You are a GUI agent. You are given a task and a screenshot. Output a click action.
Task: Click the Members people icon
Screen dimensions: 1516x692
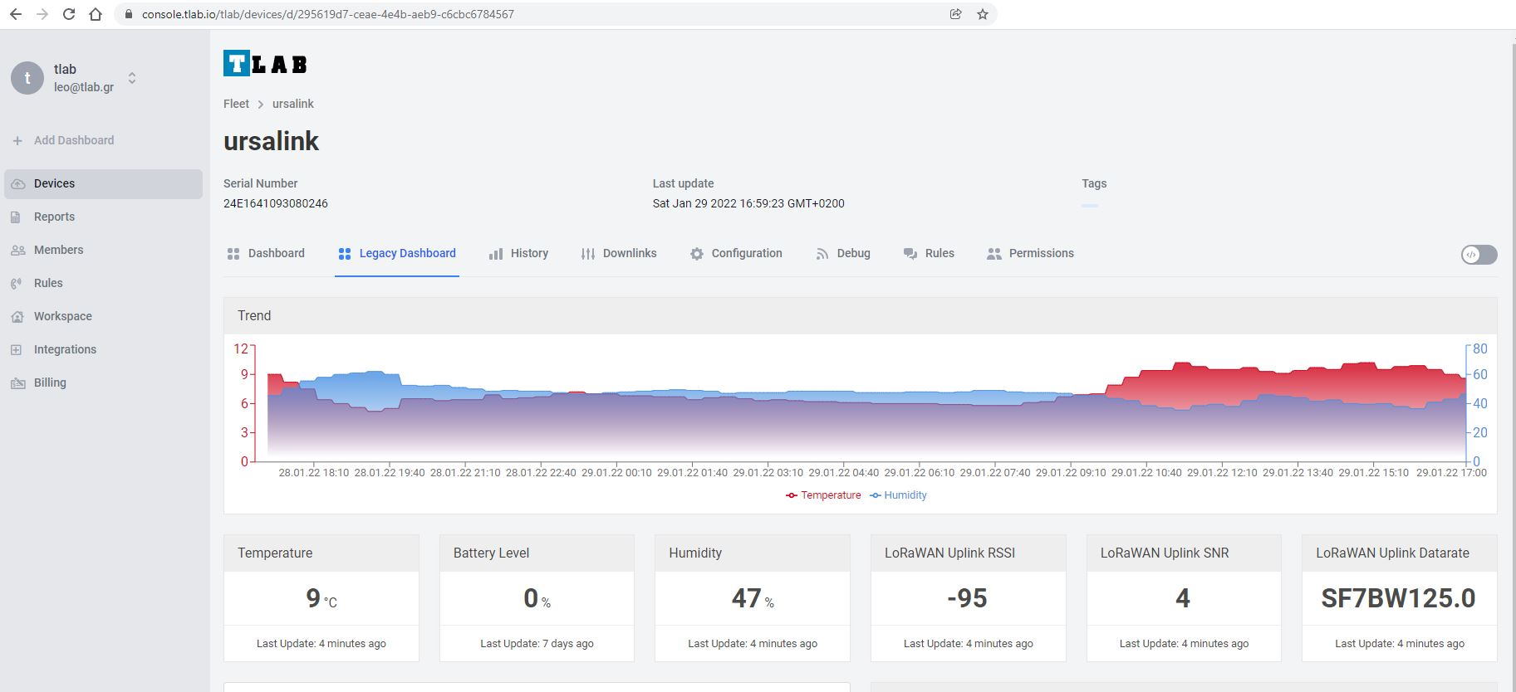[x=17, y=250]
